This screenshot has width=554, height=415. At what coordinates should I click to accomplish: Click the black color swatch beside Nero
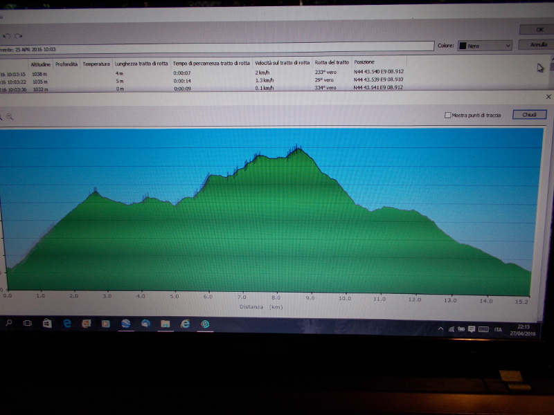pyautogui.click(x=463, y=46)
